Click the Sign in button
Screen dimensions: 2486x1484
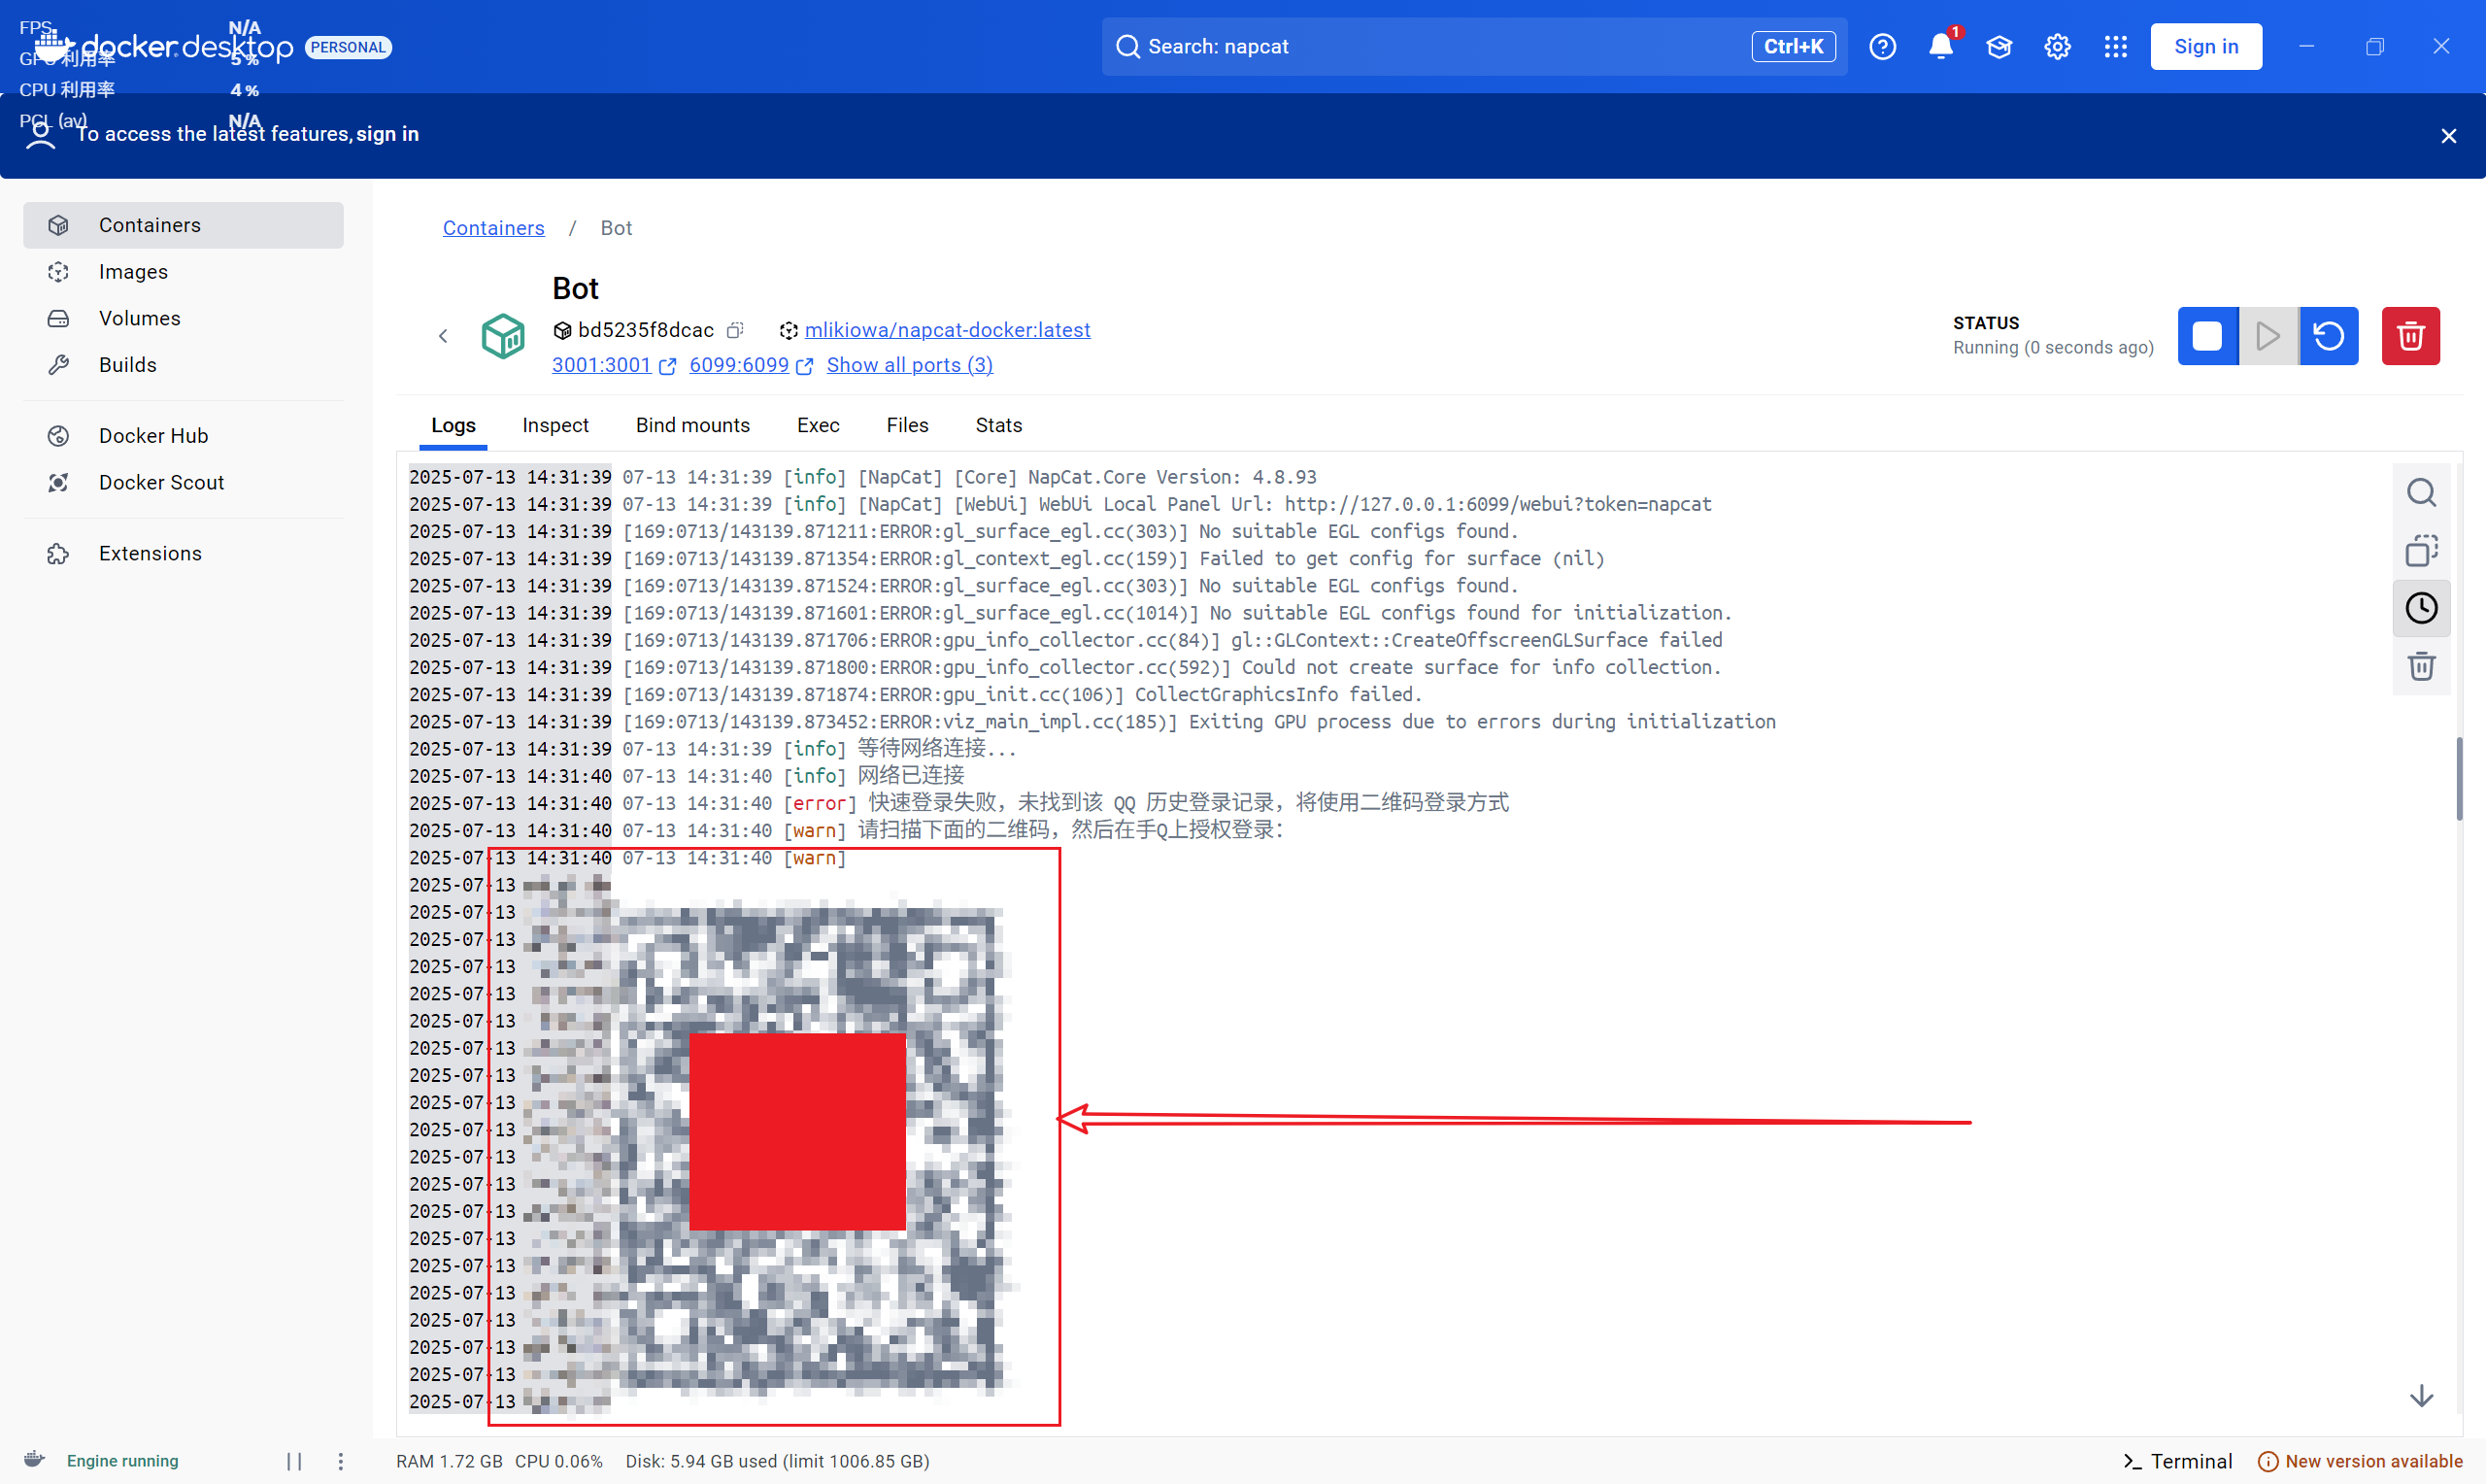2205,46
